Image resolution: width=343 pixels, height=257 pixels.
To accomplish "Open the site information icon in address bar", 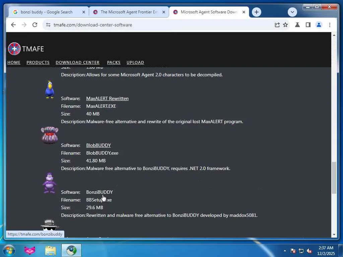I will 48,25.
